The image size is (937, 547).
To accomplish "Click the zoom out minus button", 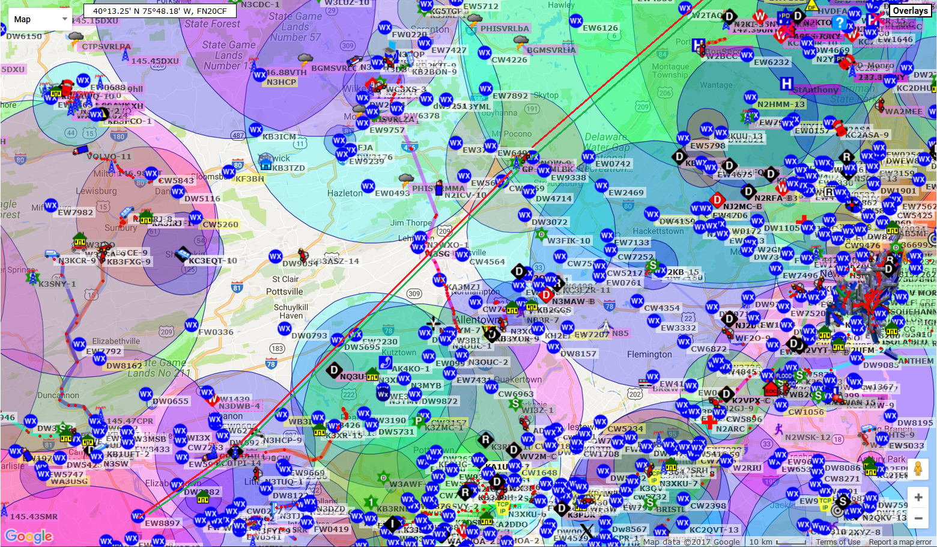I will (918, 518).
